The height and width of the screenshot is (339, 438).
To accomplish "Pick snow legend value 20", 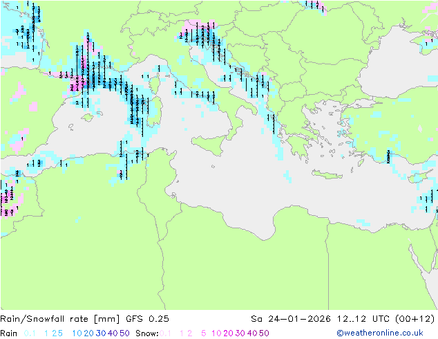I will (x=228, y=333).
